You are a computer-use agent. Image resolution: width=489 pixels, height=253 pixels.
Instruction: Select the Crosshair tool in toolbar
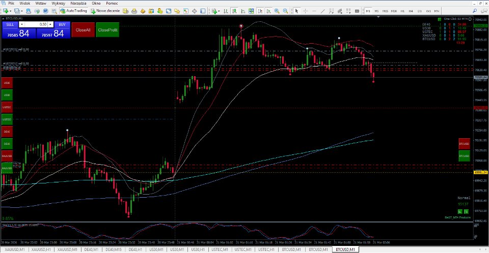point(305,11)
